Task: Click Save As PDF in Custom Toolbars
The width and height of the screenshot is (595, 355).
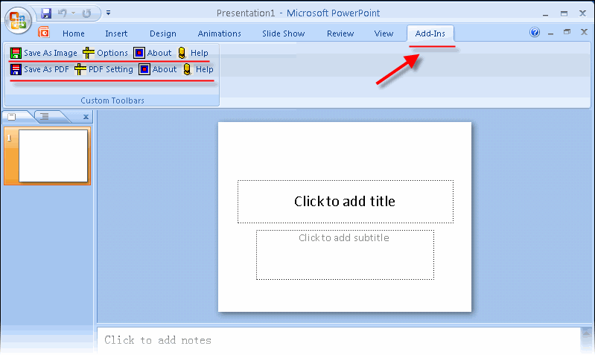Action: pos(39,69)
